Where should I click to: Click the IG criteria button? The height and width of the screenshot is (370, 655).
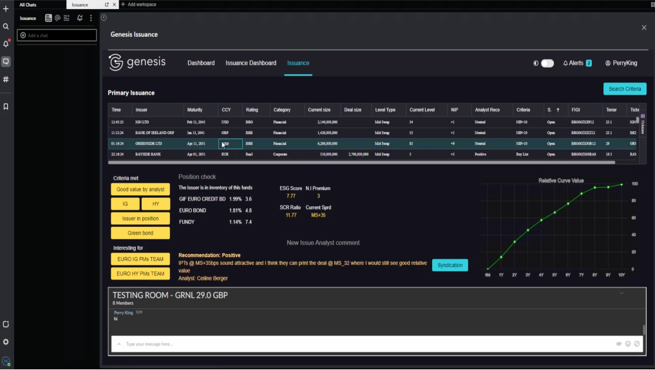click(126, 204)
